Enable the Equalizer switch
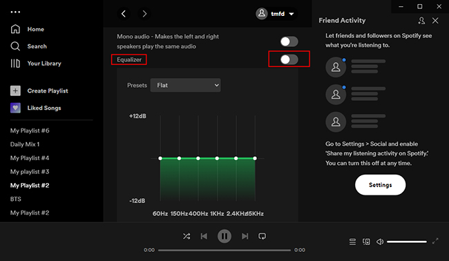Viewport: 449px width, 261px height. tap(289, 59)
